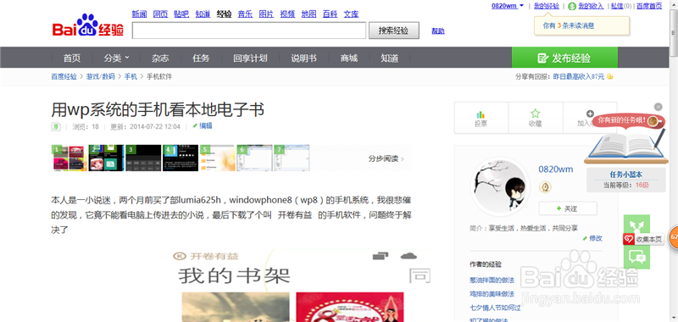Open step 4 thumbnail
Viewport: 678px width, 322px height.
point(181,158)
